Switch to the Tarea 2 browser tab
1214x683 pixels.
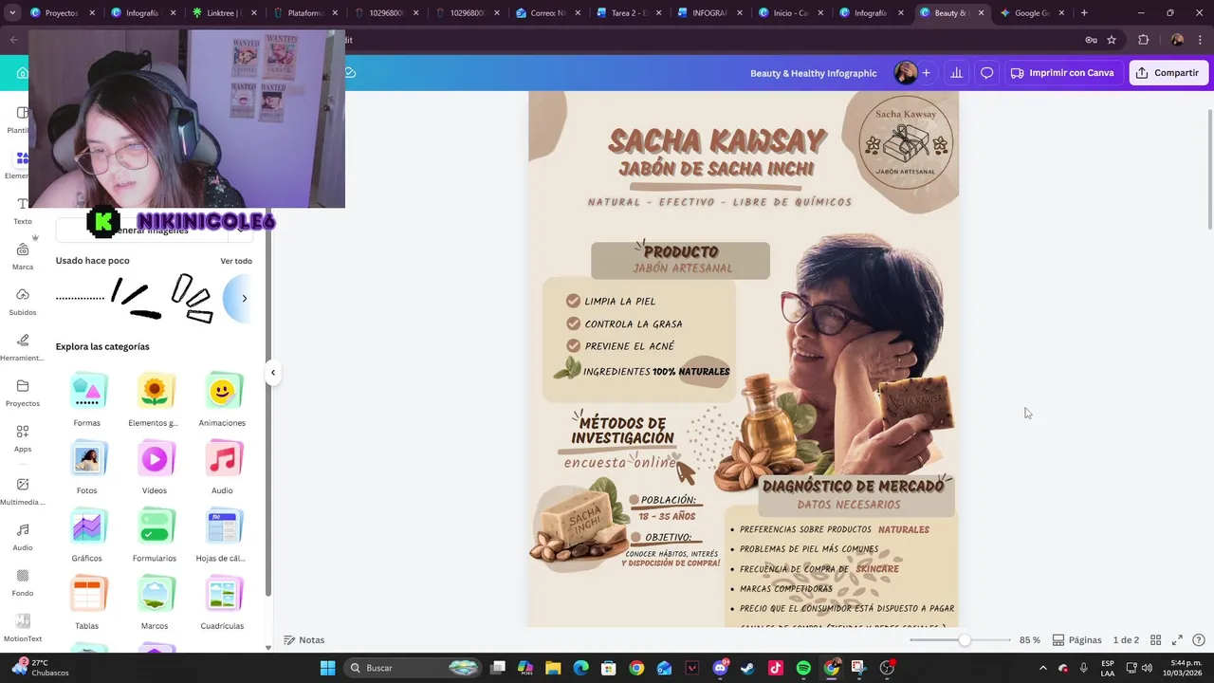(628, 13)
